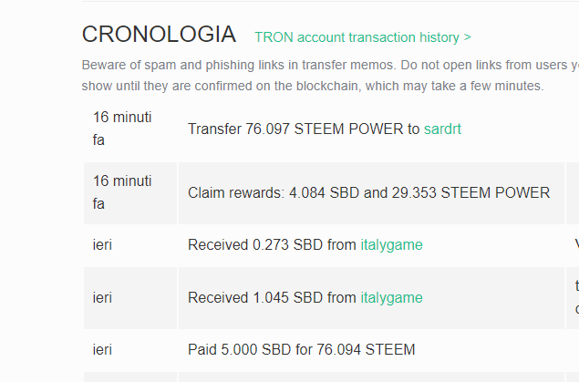
Task: Select the Received 1.045 SBD transaction text
Action: tap(305, 297)
